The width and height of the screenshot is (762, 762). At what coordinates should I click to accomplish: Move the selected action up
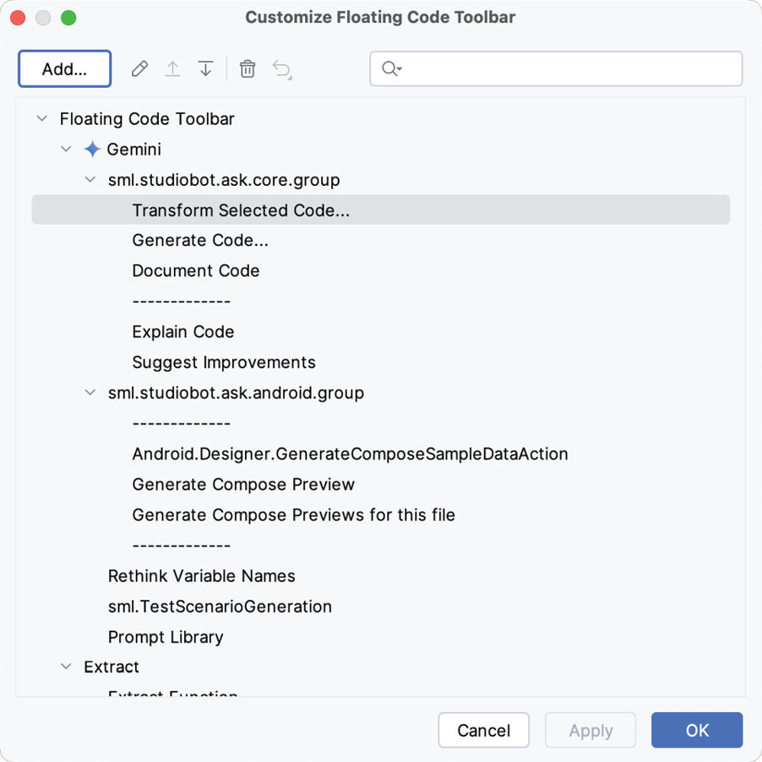coord(172,69)
